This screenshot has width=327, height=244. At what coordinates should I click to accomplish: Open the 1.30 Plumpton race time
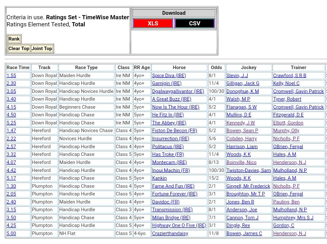click(11, 186)
